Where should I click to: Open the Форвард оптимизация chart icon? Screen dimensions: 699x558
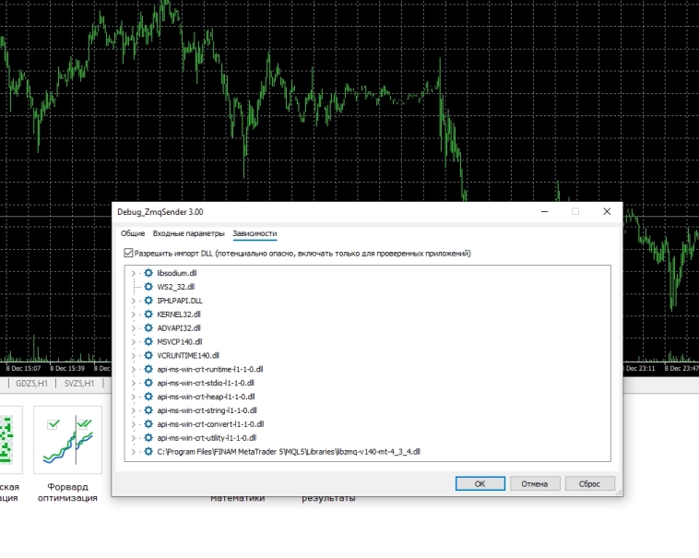67,443
